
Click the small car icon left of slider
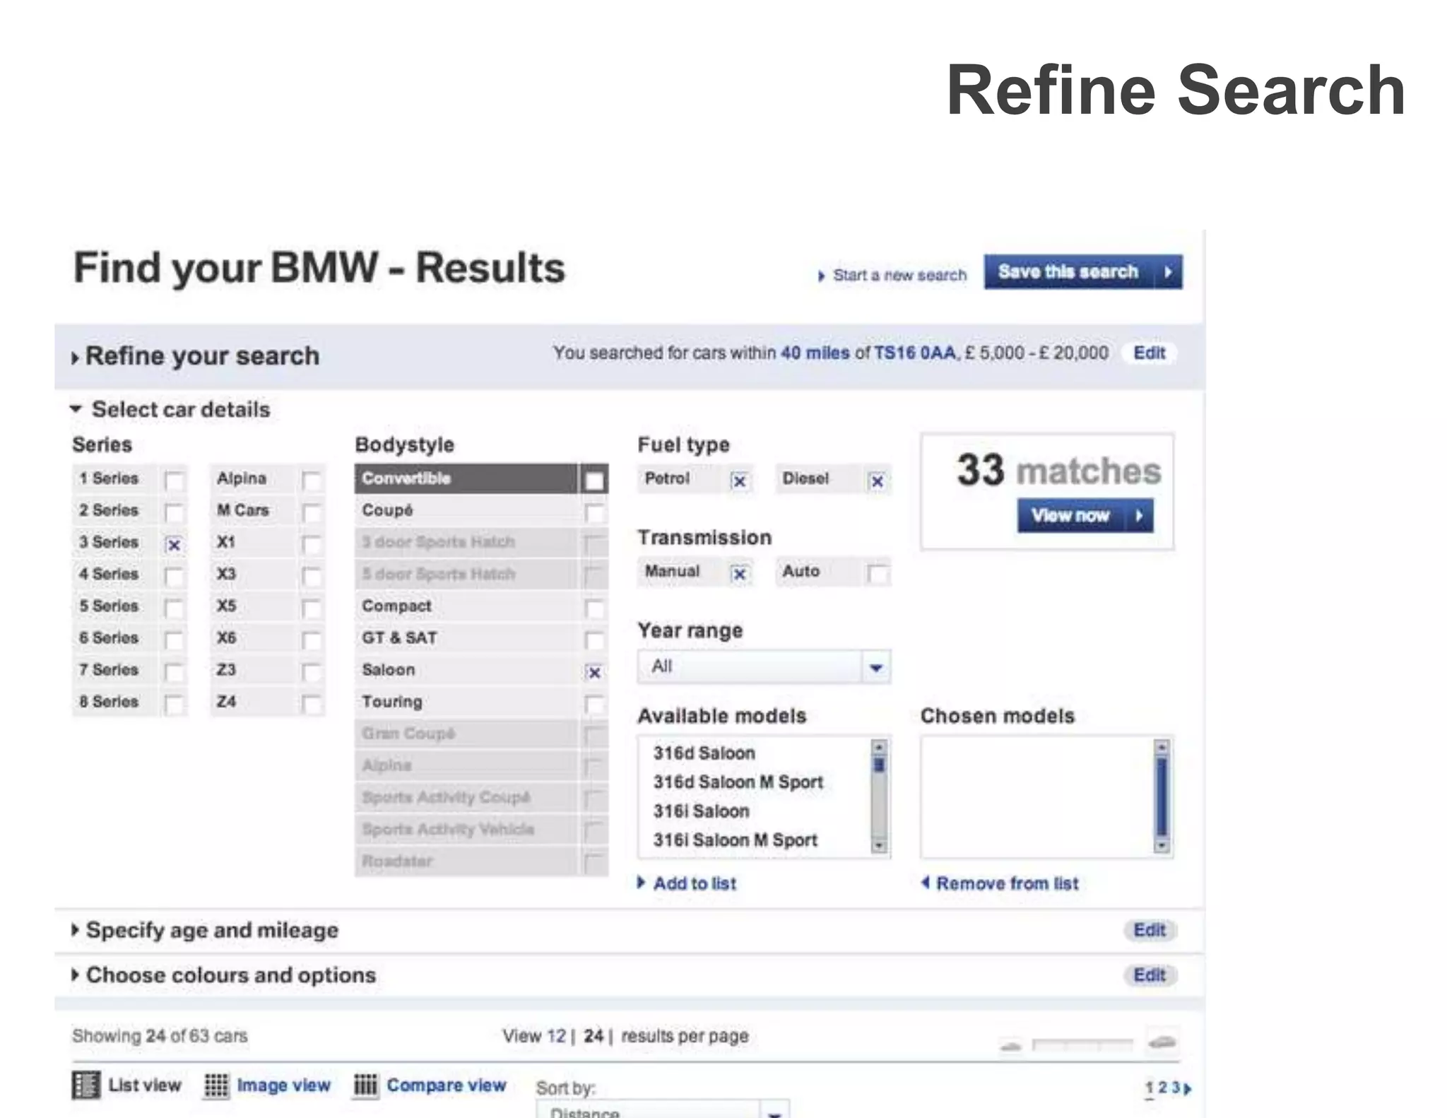pyautogui.click(x=1011, y=1045)
